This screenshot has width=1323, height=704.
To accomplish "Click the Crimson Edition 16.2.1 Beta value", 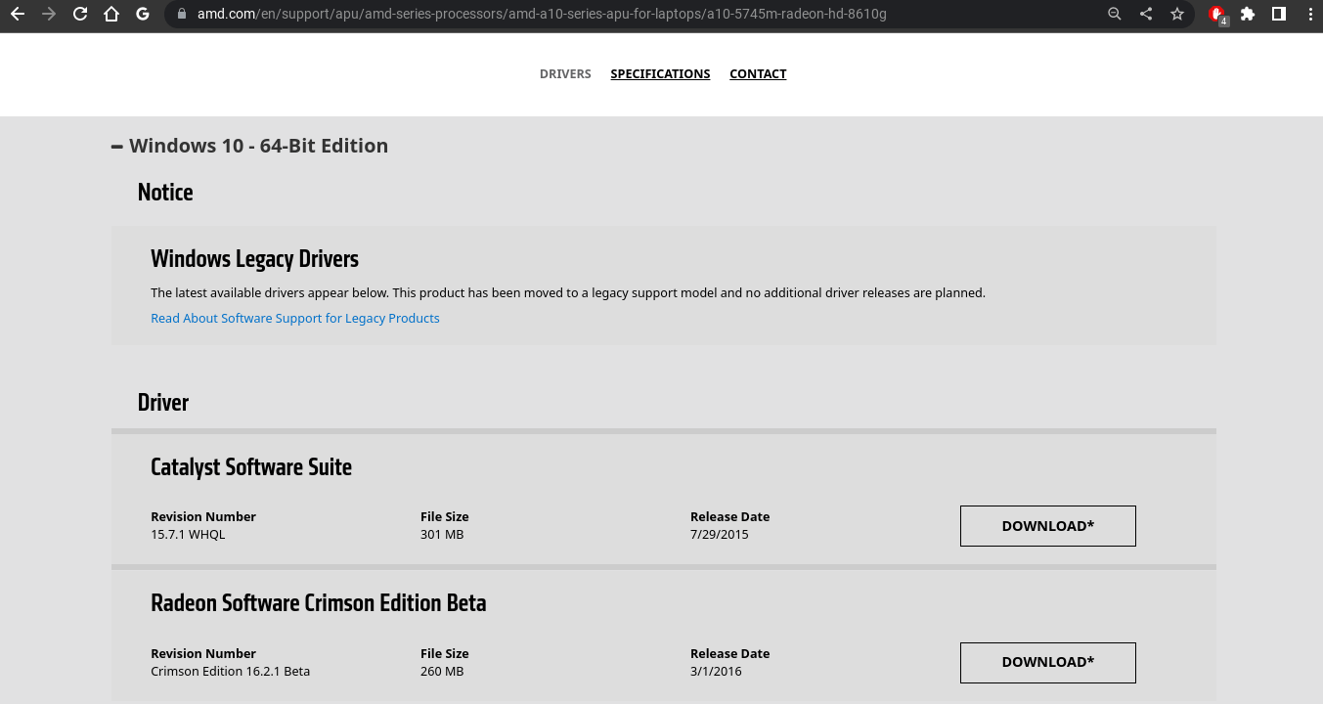I will click(231, 672).
